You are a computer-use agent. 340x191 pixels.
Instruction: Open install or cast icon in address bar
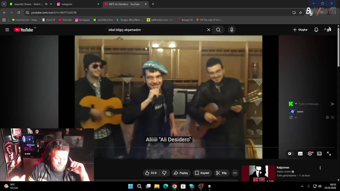294,12
